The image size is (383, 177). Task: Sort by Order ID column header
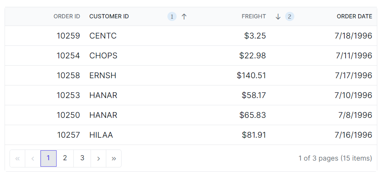67,16
